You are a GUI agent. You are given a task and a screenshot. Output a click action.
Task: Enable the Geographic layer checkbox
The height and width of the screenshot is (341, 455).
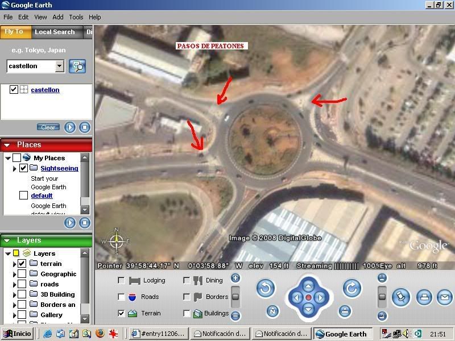tap(22, 274)
